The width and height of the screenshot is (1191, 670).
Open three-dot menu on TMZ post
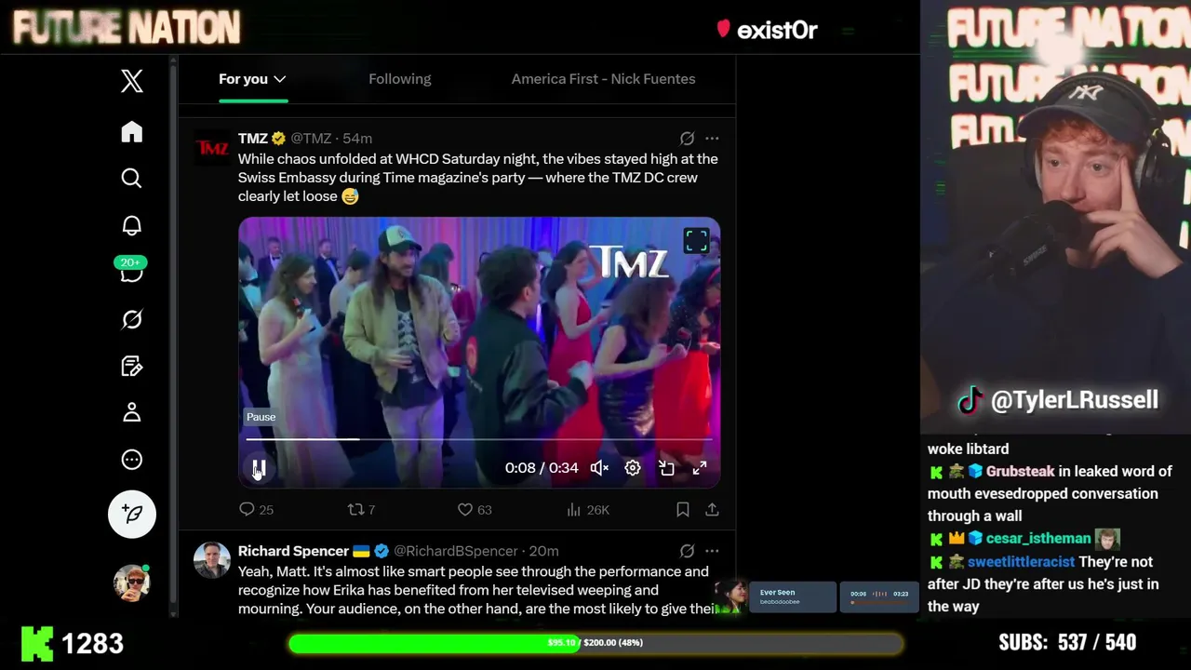712,138
